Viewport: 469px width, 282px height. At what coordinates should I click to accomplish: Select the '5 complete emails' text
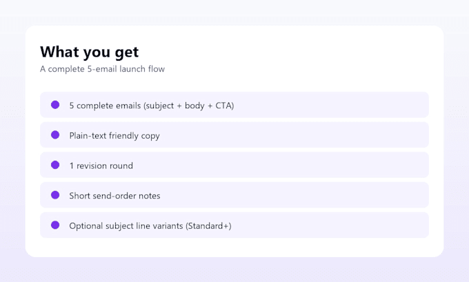[105, 105]
